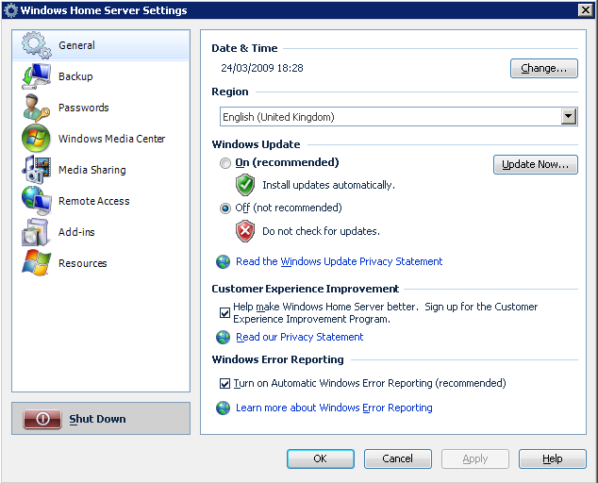Show the Add-ins label
The width and height of the screenshot is (598, 483).
(76, 232)
